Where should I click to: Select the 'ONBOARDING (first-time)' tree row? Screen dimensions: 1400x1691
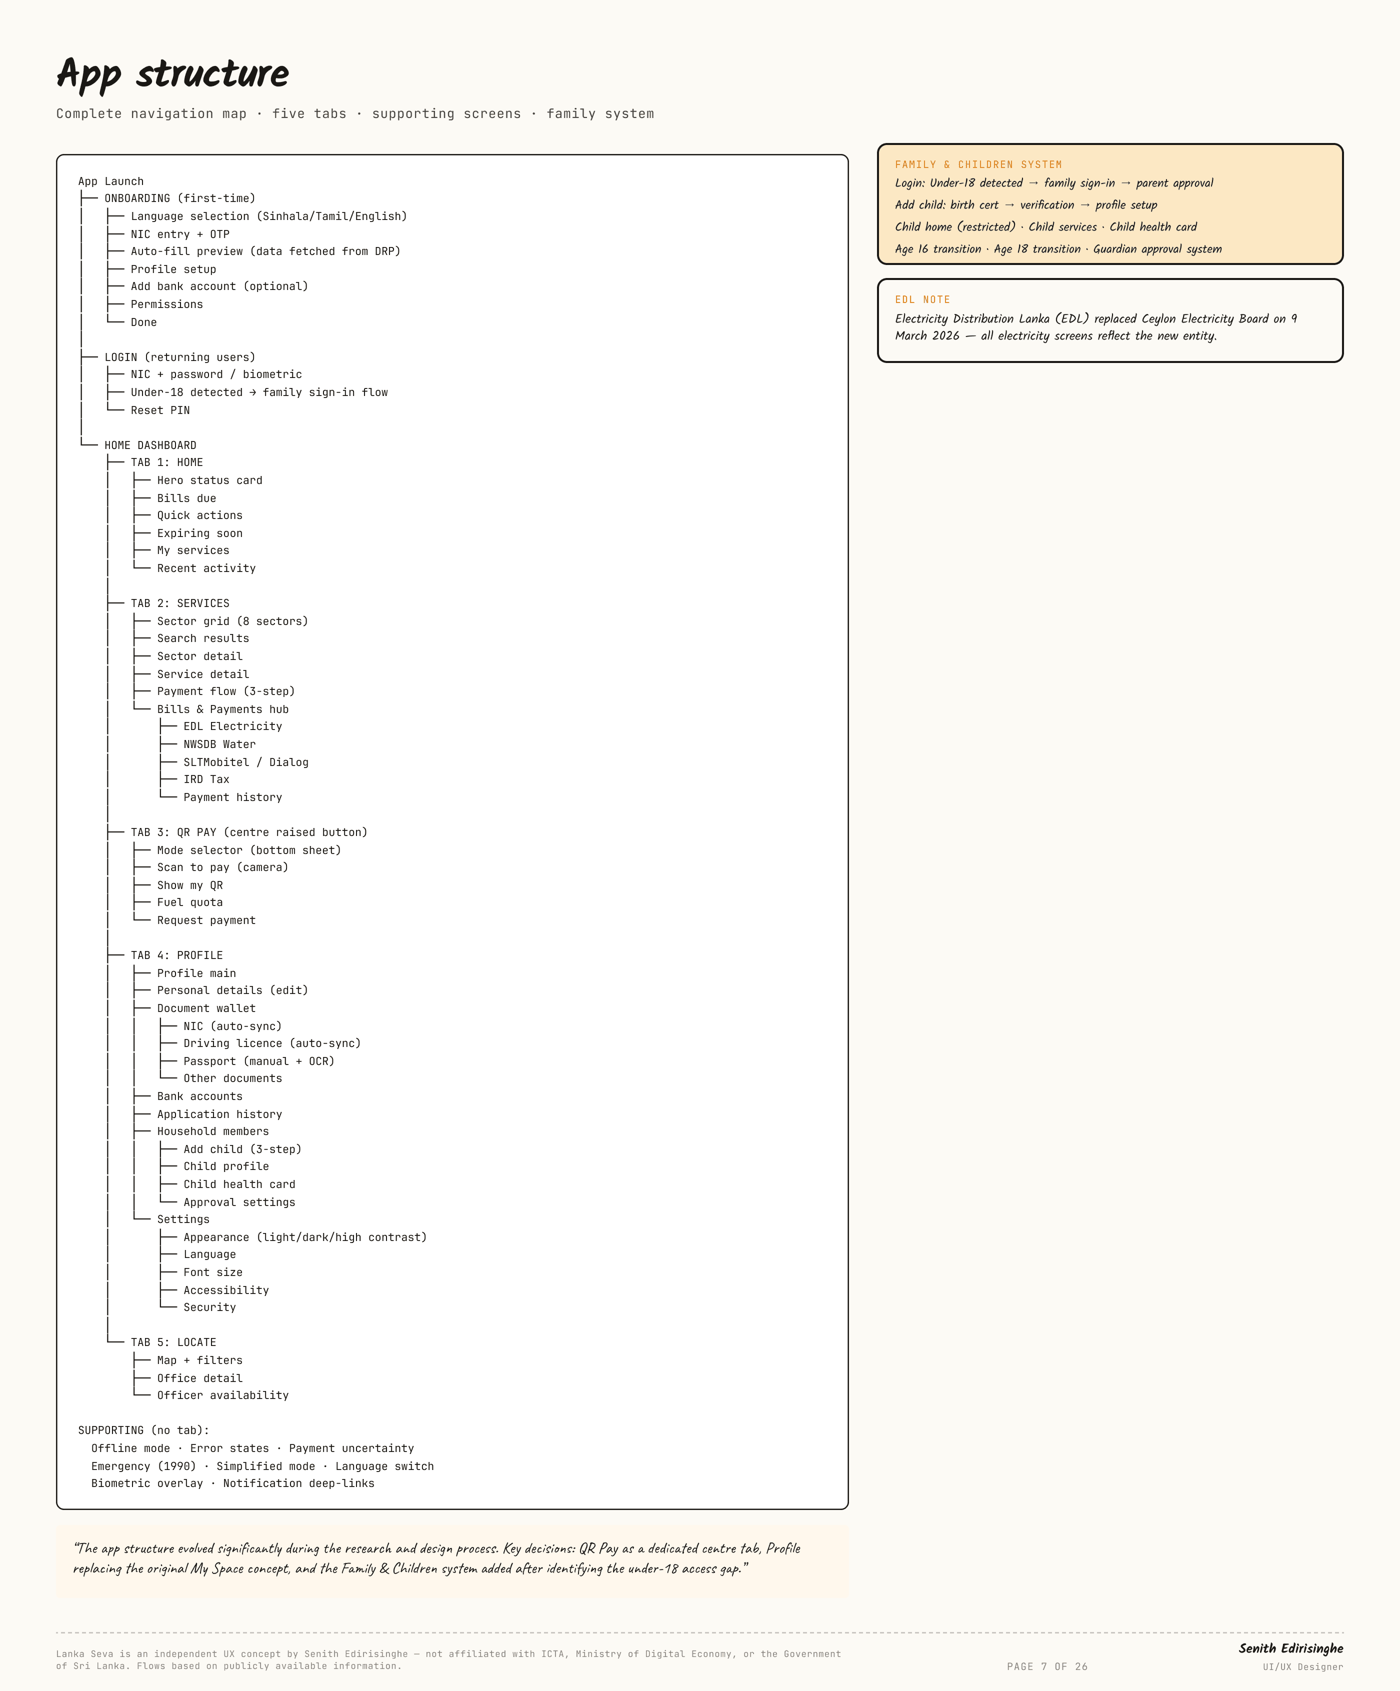coord(179,198)
